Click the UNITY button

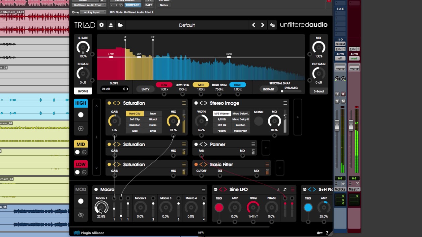pyautogui.click(x=145, y=89)
